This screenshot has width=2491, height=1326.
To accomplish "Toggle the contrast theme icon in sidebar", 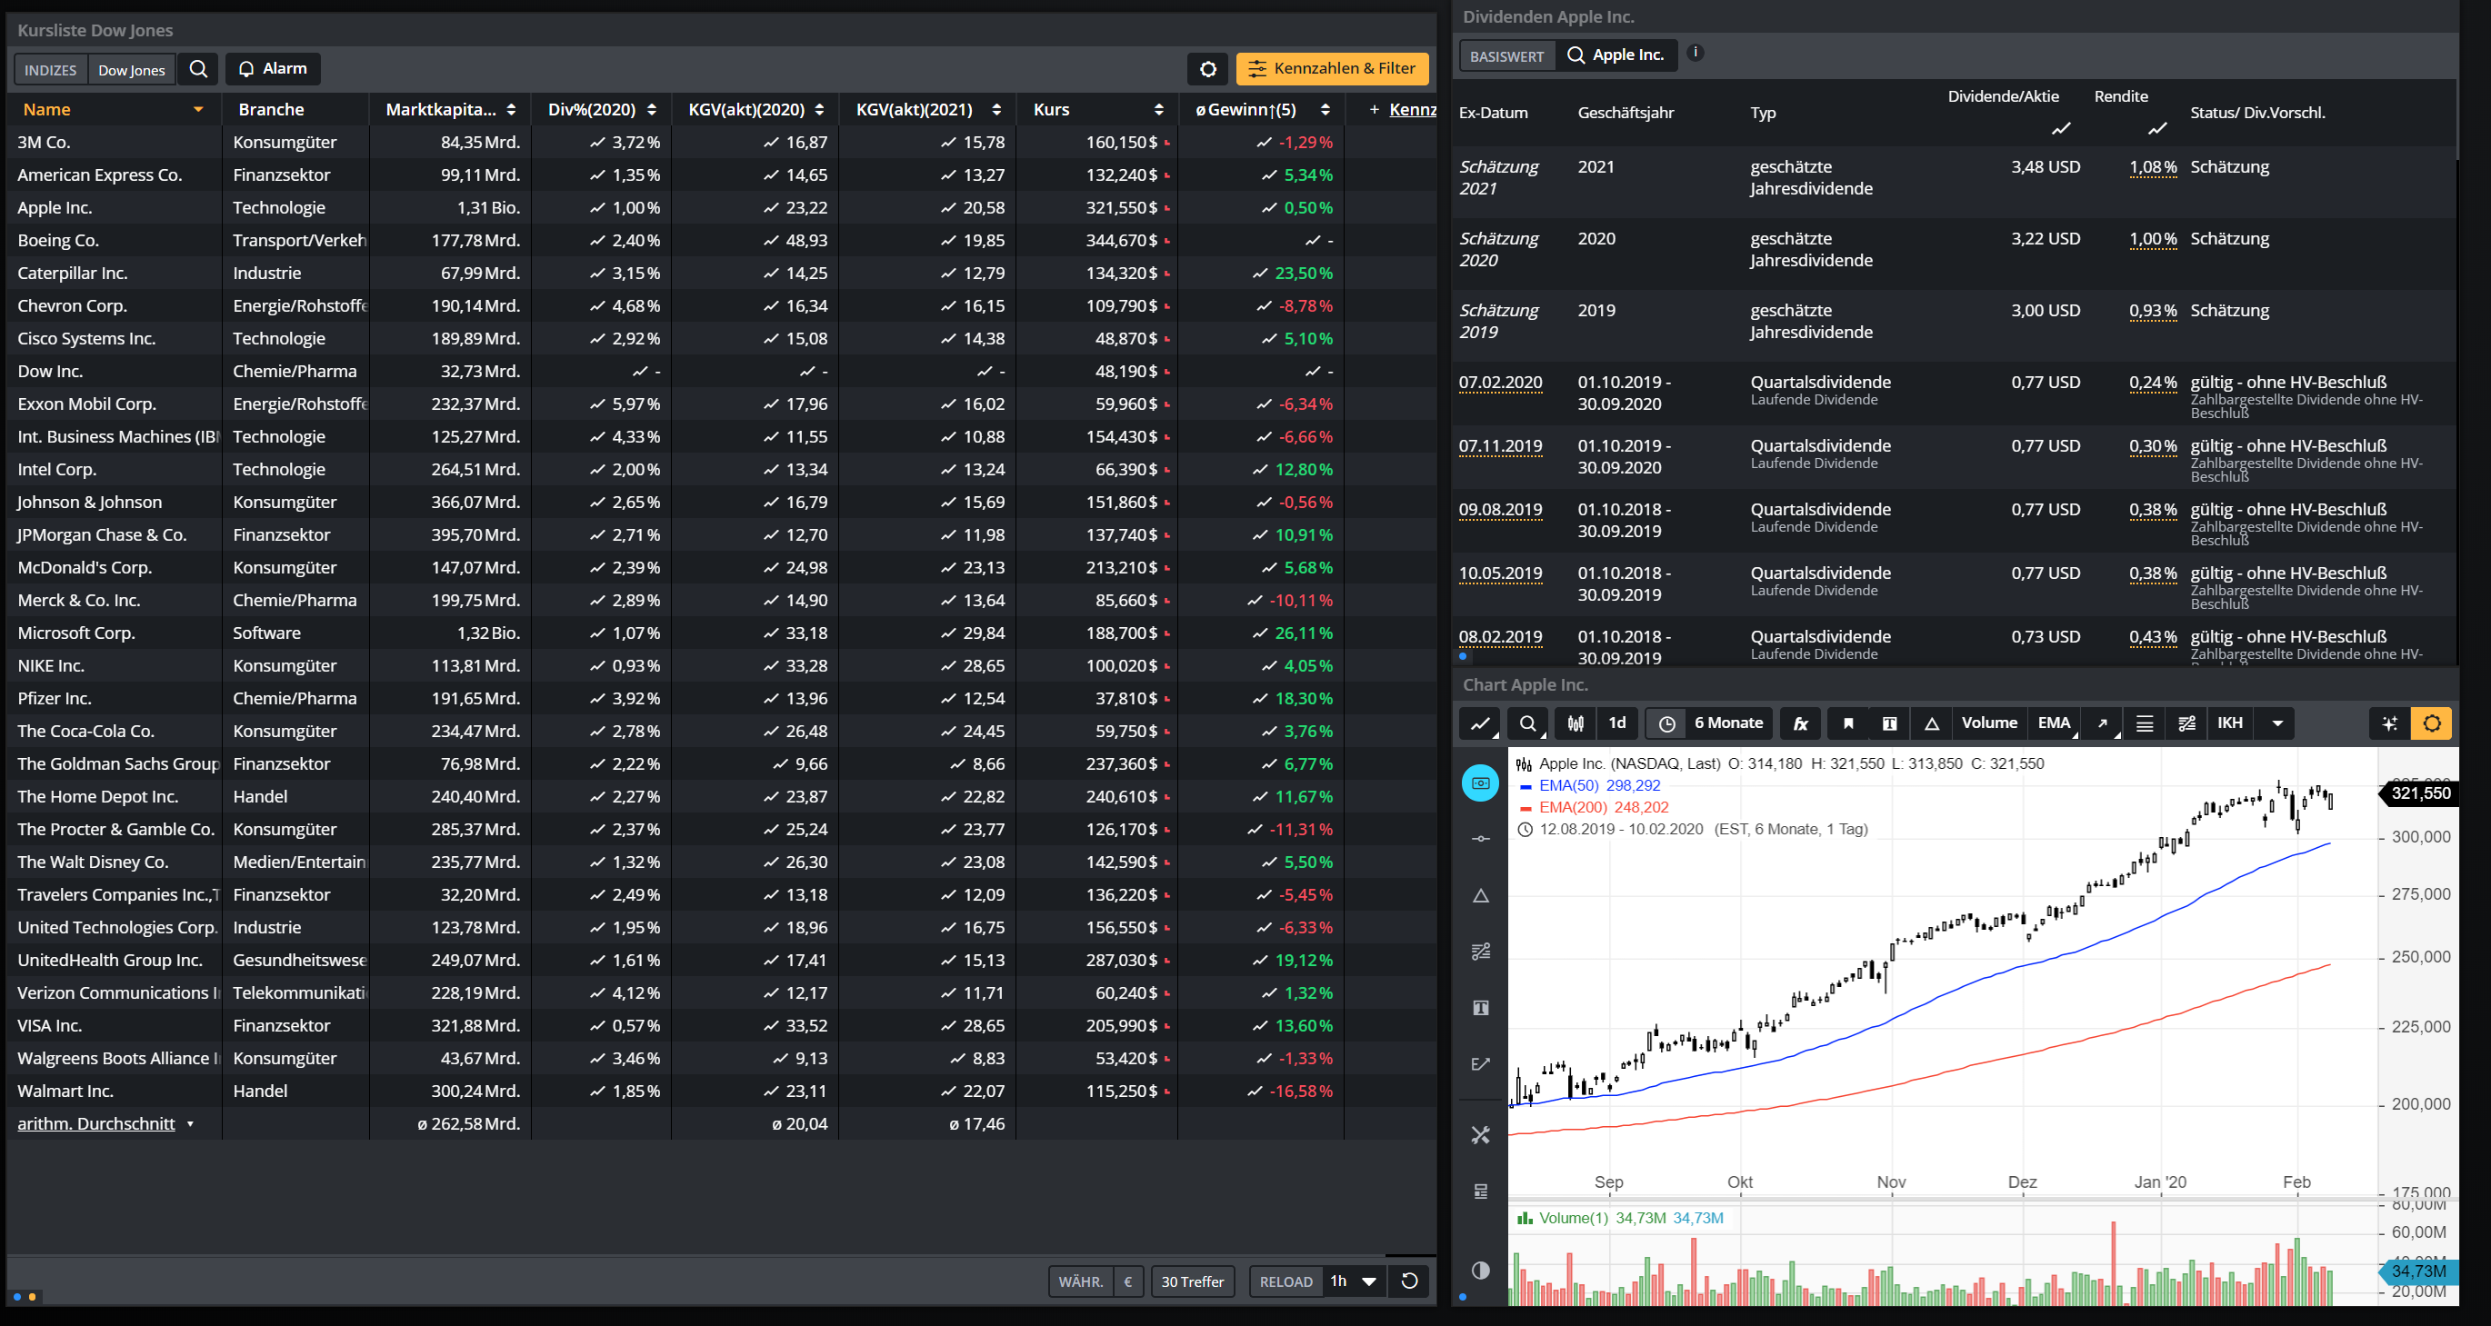I will 1480,1270.
